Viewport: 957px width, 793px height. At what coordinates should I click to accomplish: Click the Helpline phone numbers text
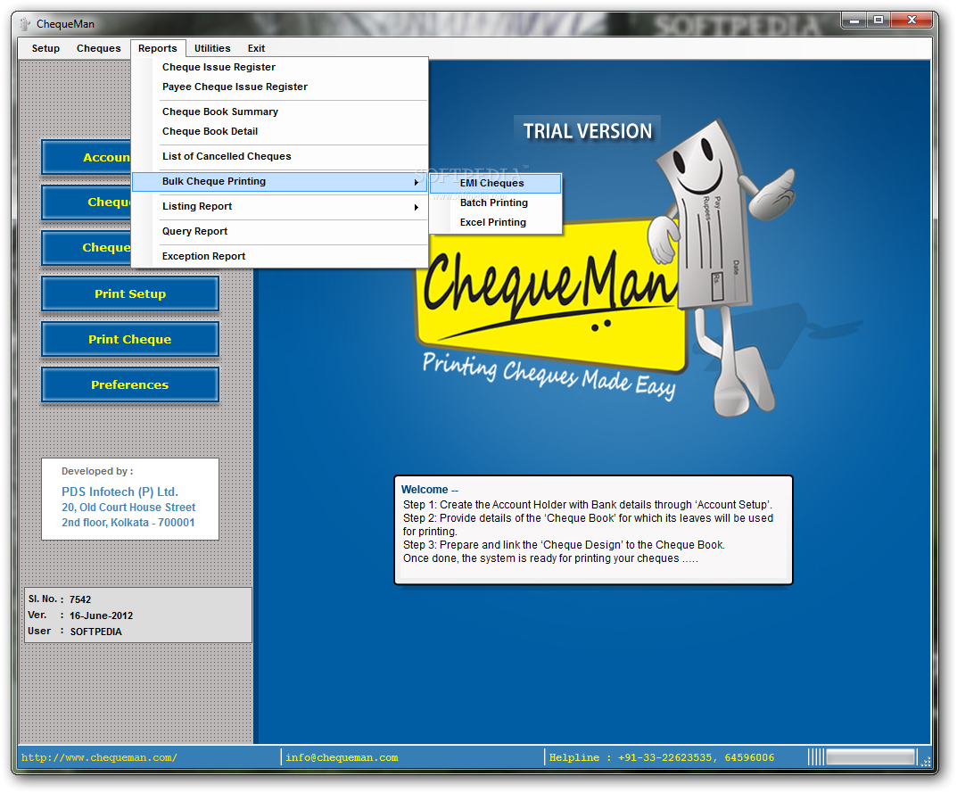click(x=662, y=757)
